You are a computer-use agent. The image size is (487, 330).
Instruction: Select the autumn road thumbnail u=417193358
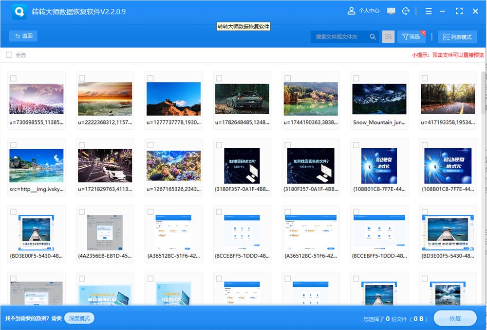pos(448,99)
